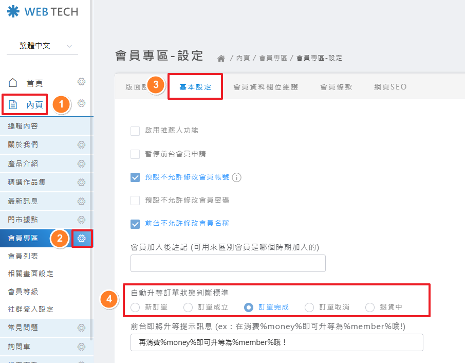Open the 門市據點 settings gear icon
Viewport: 465px width, 363px height.
[x=81, y=220]
